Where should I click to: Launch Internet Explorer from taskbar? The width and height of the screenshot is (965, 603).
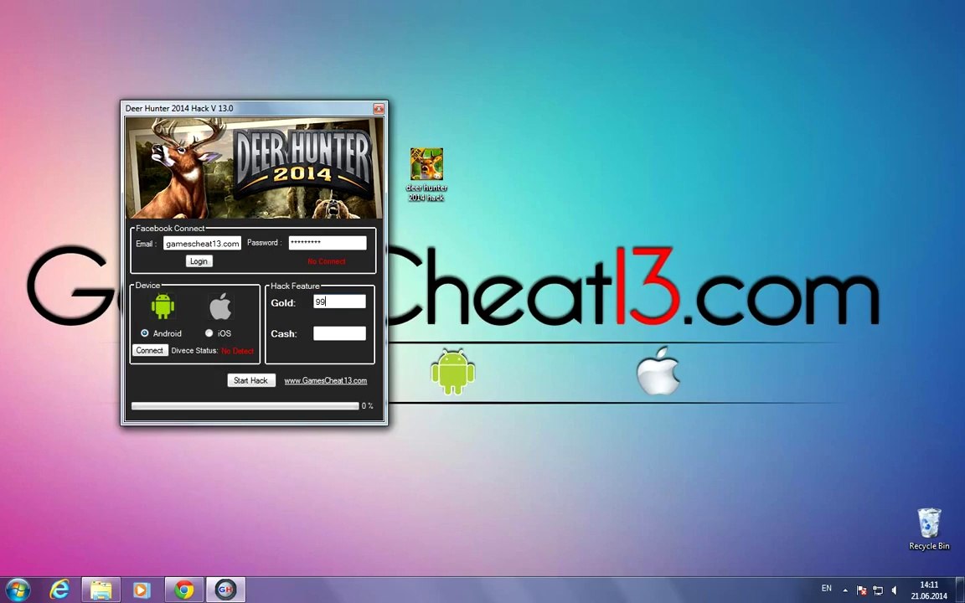pyautogui.click(x=59, y=590)
